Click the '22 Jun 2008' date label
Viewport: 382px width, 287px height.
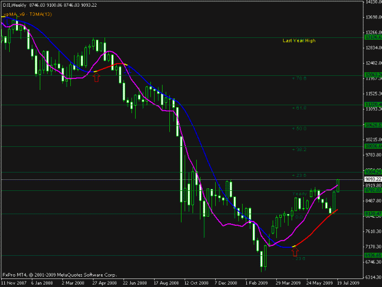click(x=134, y=283)
